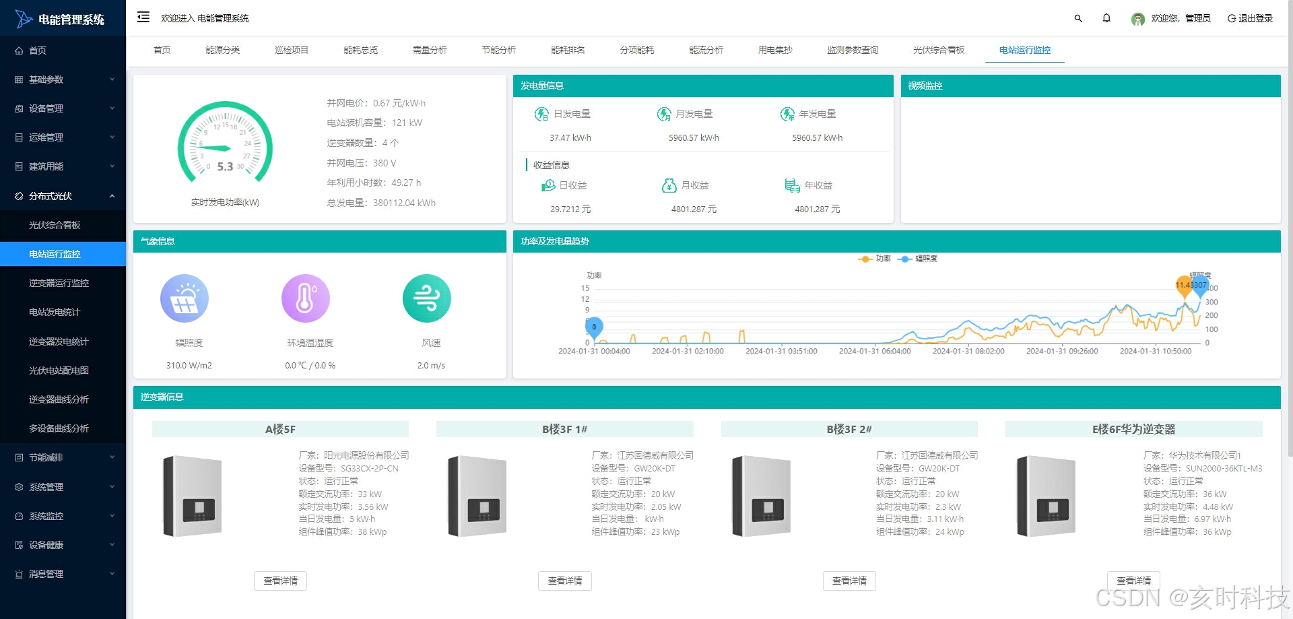Image resolution: width=1293 pixels, height=619 pixels.
Task: Expand 基础参数 menu chevron
Action: click(112, 79)
